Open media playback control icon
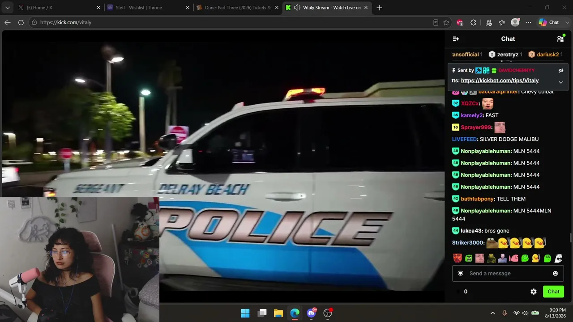 point(488,22)
